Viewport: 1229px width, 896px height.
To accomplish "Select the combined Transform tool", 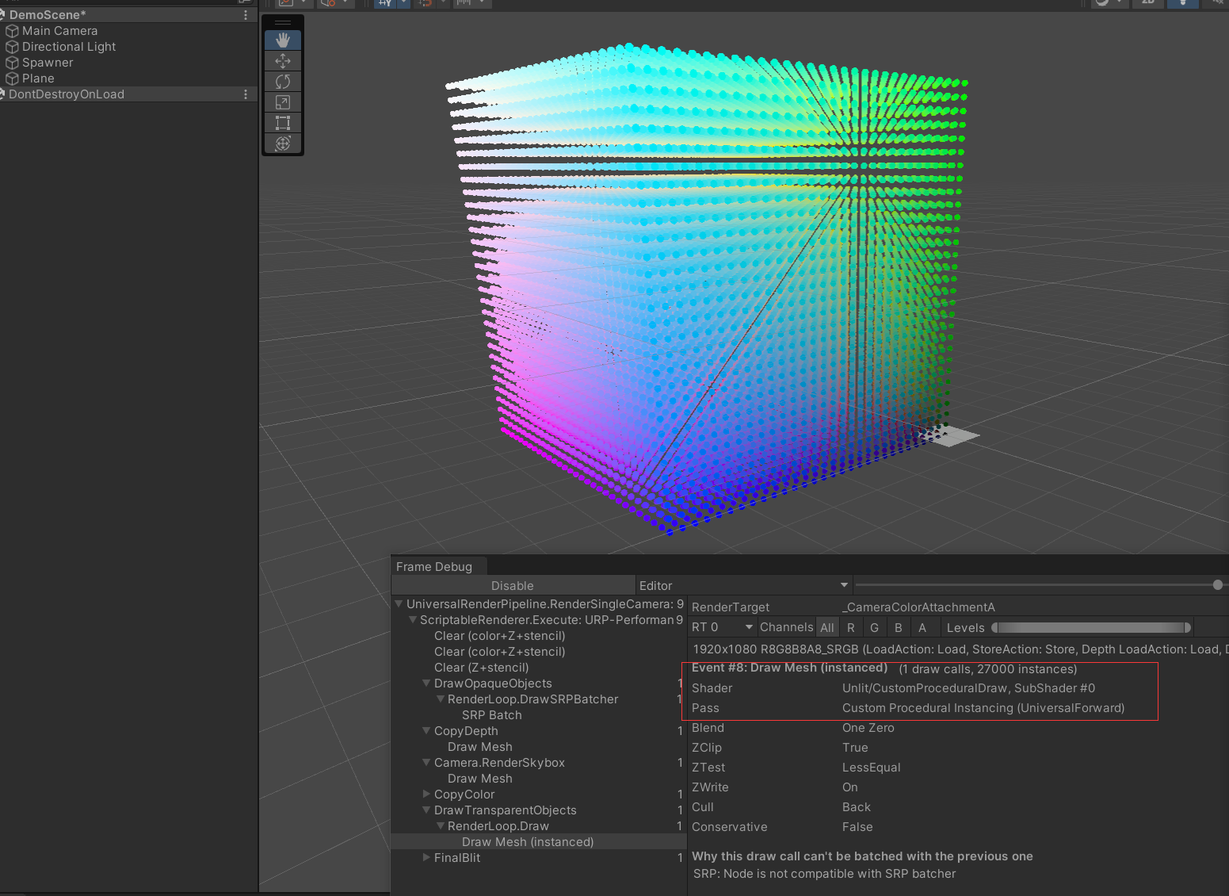I will [283, 143].
